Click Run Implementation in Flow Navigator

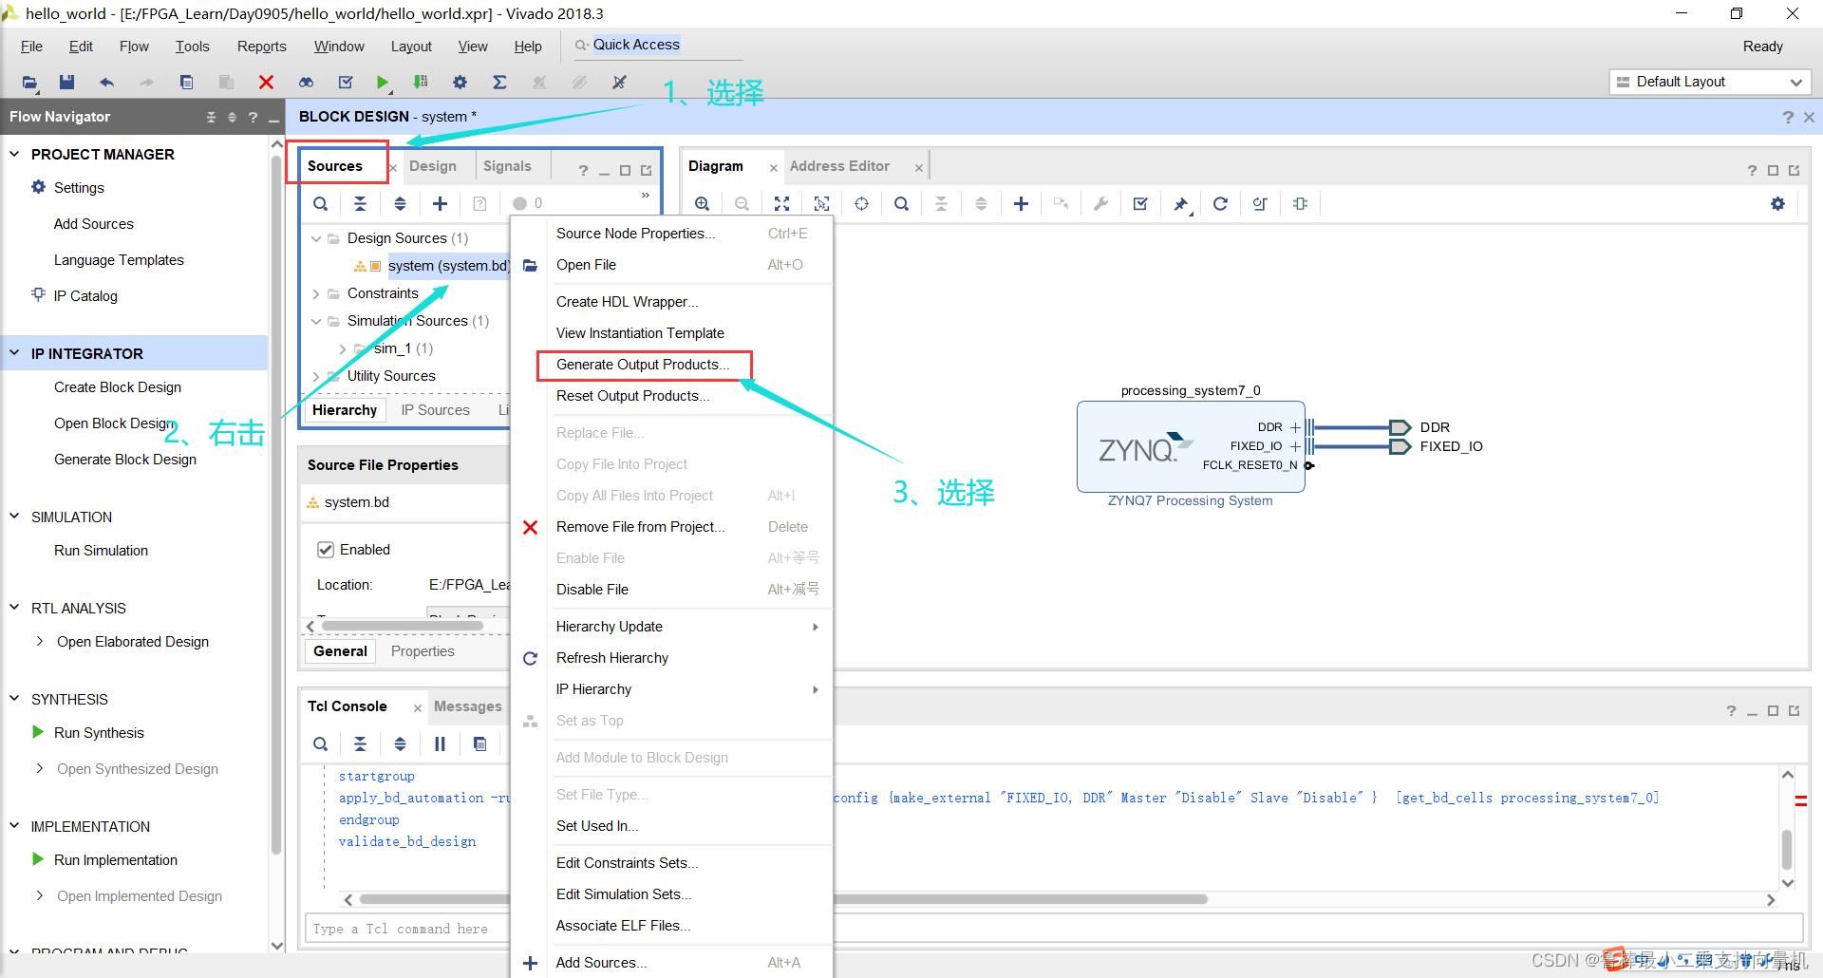pyautogui.click(x=116, y=860)
